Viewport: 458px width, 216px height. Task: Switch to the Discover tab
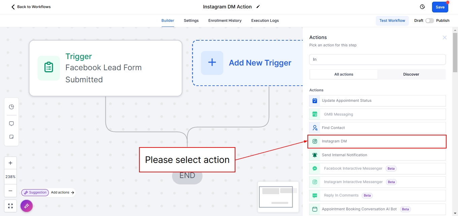pyautogui.click(x=411, y=74)
